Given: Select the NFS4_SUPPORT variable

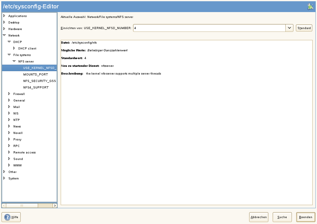Looking at the screenshot, I should point(36,87).
